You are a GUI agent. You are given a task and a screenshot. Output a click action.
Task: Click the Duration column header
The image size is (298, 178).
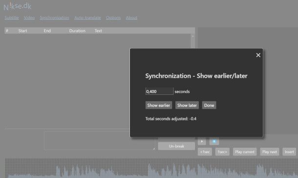(77, 31)
